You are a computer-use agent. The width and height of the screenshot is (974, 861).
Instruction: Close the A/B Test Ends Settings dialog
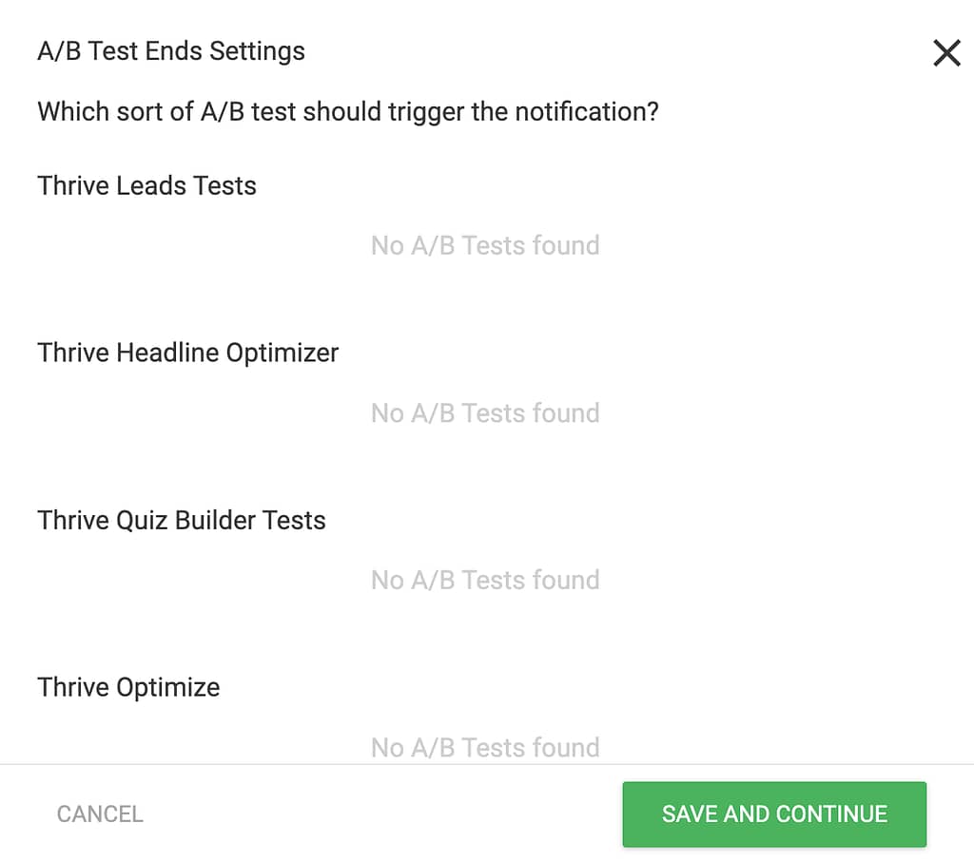pyautogui.click(x=946, y=53)
